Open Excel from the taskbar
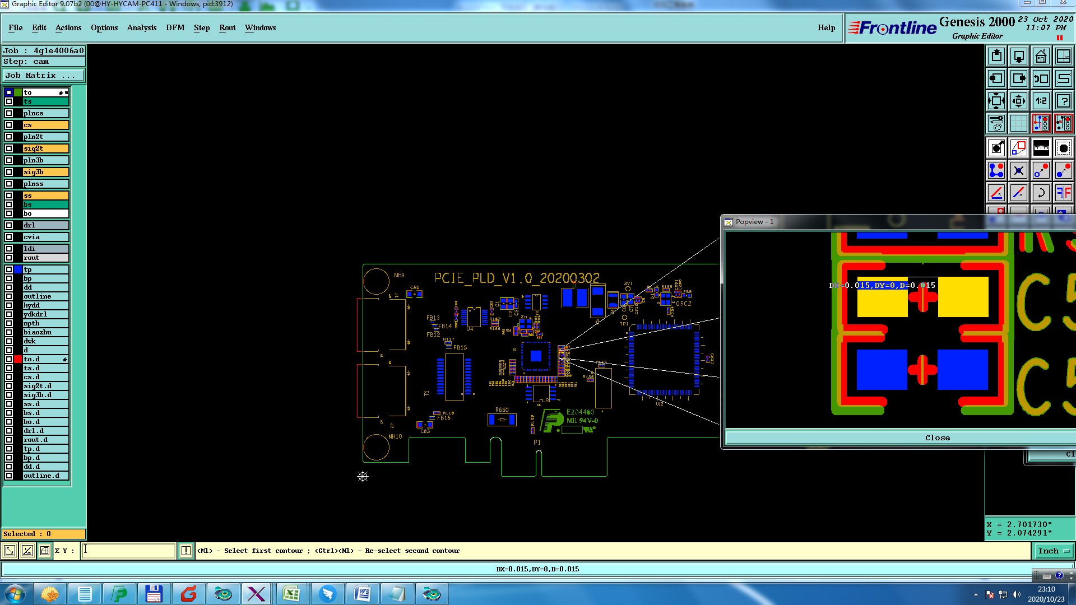 (x=291, y=594)
